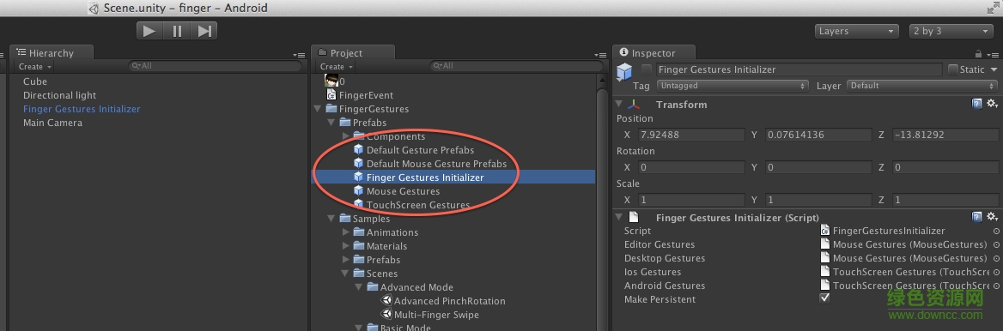
Task: Collapse the Samples folder
Action: (x=331, y=219)
